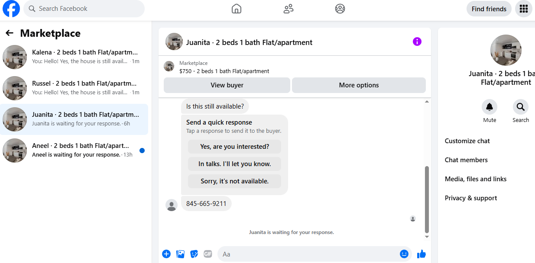Click the blue unread dot for Aneel
Screen dimensions: 535x263
click(x=142, y=151)
